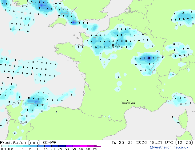The height and width of the screenshot is (150, 195).
Task: Click the Tu 25-08-2026 date text
Action: (129, 143)
